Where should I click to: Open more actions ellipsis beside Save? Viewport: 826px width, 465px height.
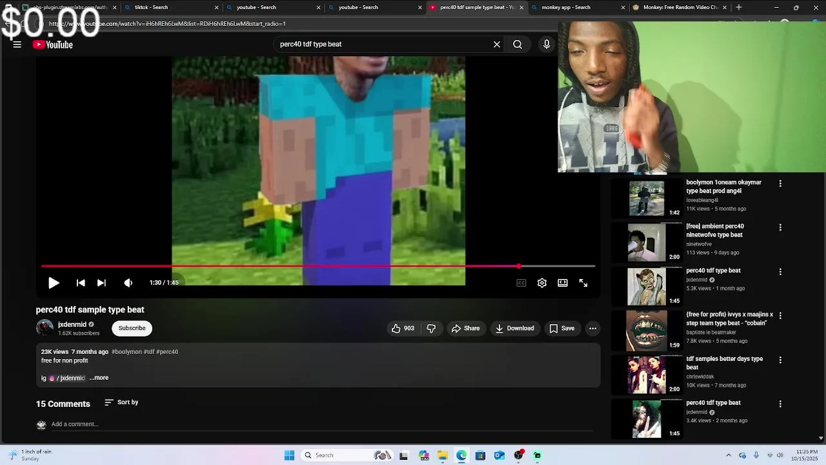click(592, 328)
